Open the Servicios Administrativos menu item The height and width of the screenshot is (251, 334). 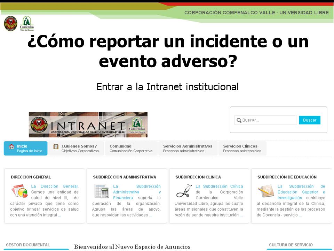point(188,149)
